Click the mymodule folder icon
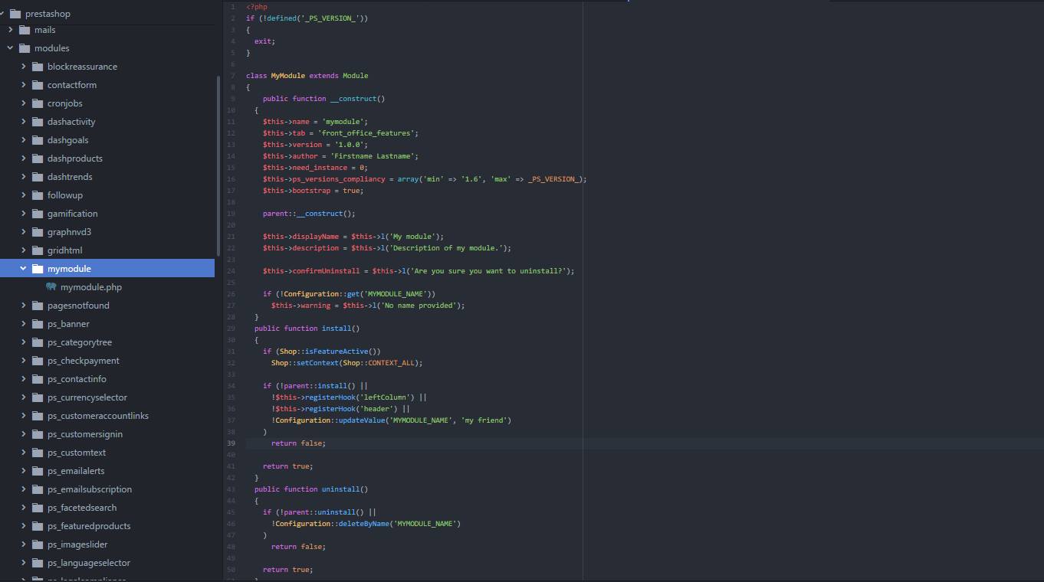This screenshot has width=1044, height=582. [38, 269]
